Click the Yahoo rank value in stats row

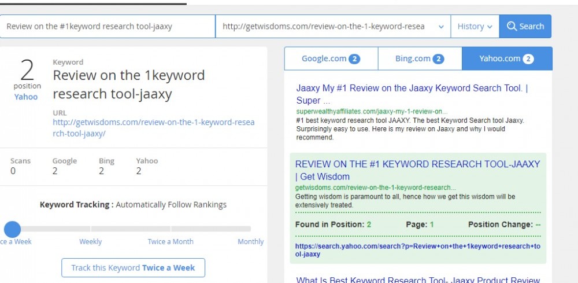(x=139, y=171)
